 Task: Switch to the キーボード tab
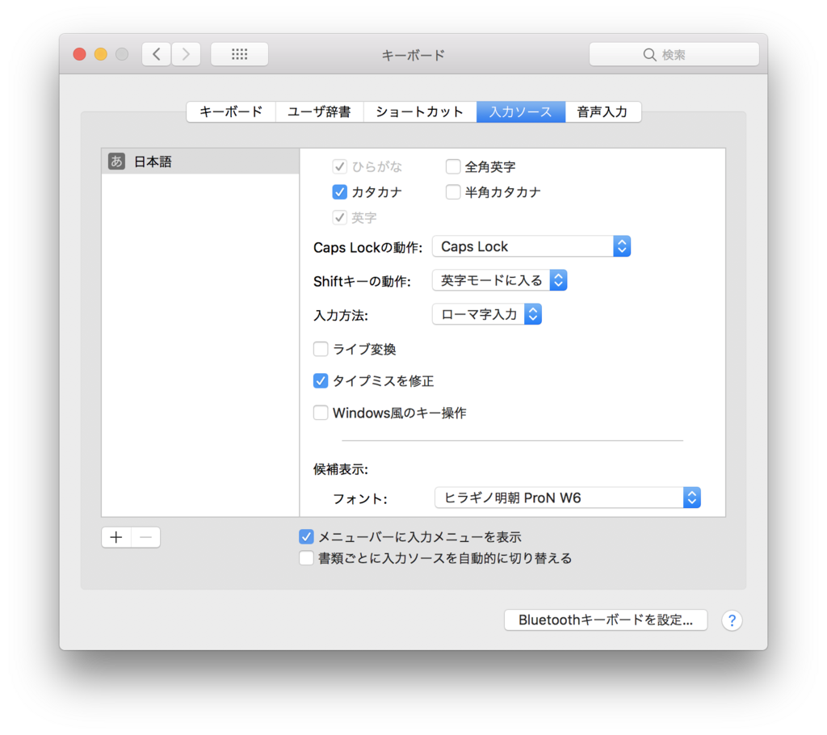click(231, 111)
